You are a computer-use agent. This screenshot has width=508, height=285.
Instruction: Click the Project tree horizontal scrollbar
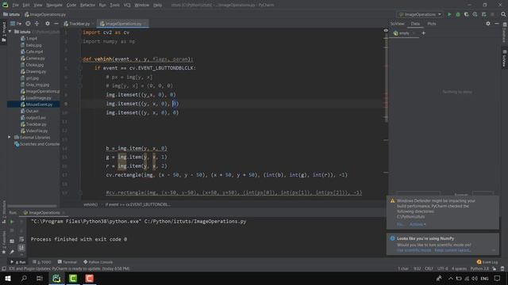[x=32, y=206]
